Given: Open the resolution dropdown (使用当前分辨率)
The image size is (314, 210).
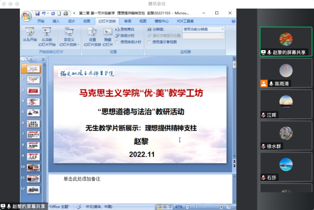Looking at the screenshot, I should point(203,30).
